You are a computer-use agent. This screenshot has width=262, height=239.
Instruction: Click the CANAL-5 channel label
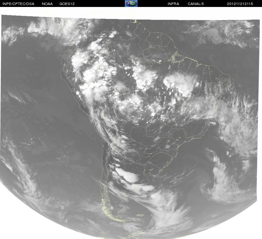[x=196, y=4]
